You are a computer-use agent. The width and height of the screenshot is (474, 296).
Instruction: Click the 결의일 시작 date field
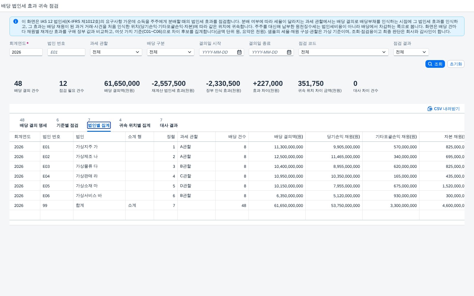pyautogui.click(x=218, y=52)
